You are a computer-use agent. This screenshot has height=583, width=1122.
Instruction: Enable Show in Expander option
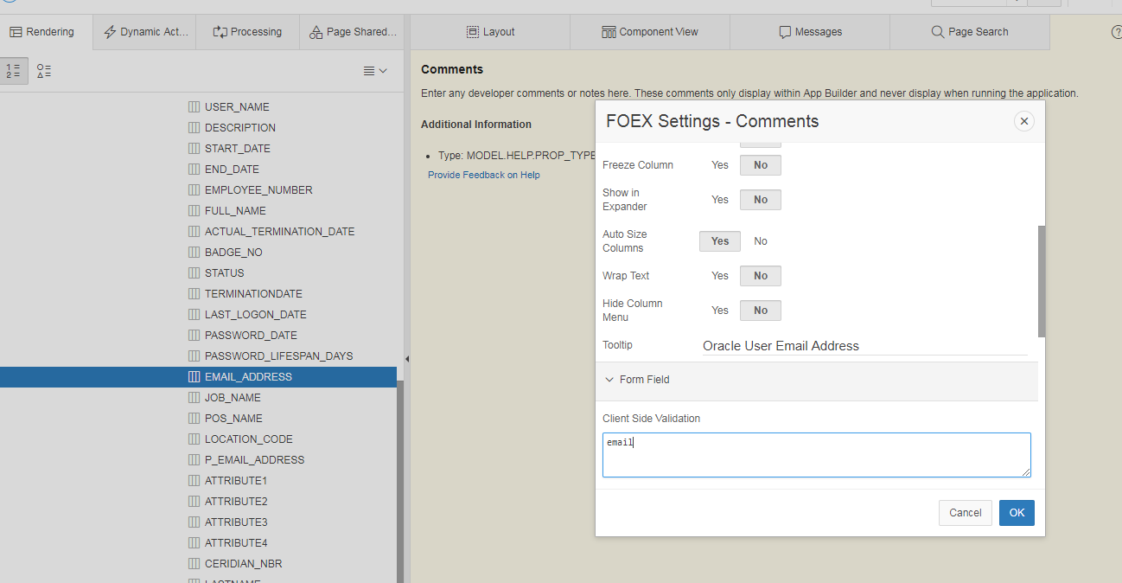(x=719, y=199)
